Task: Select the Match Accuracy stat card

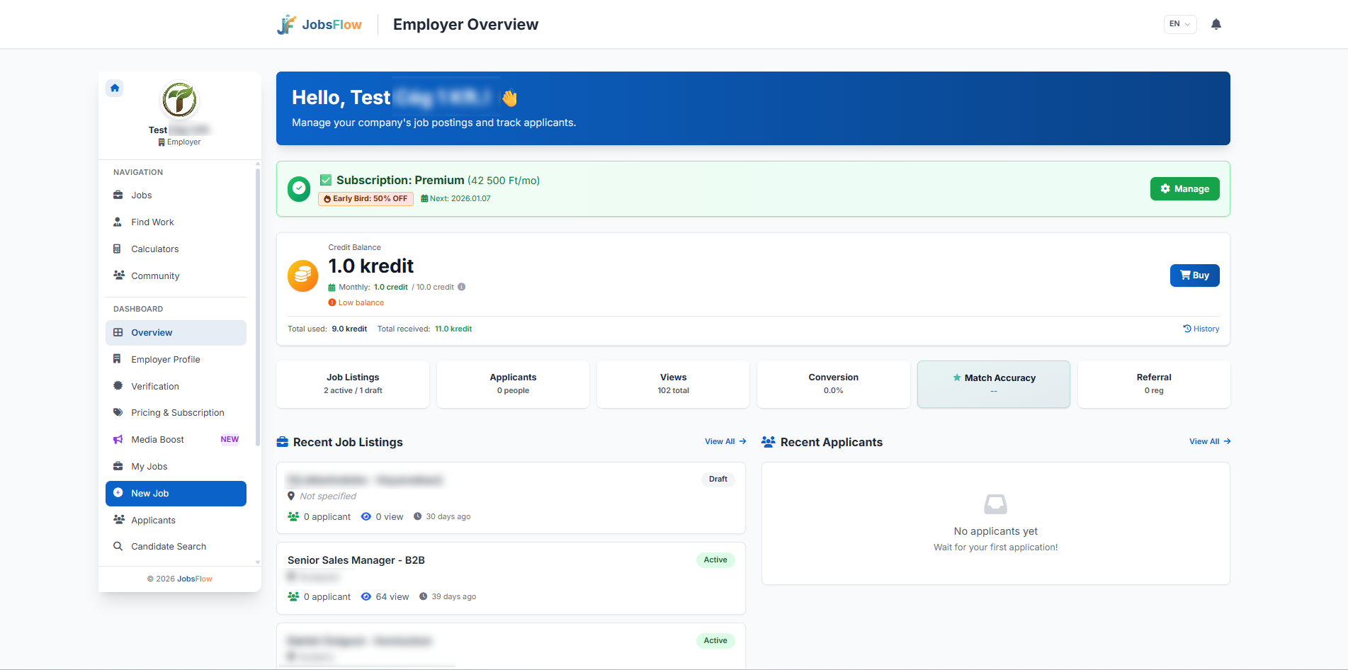Action: click(x=993, y=384)
